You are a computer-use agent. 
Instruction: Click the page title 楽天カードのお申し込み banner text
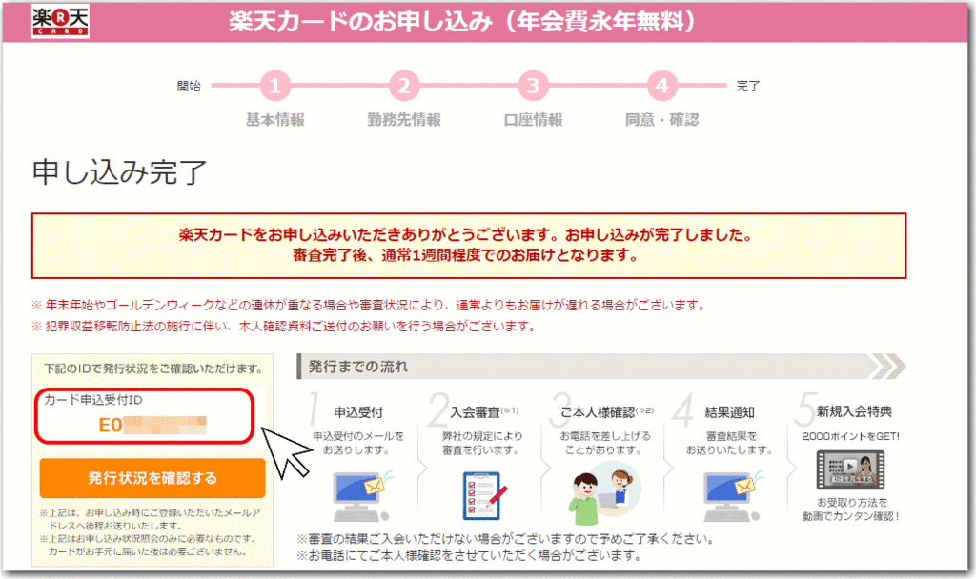pos(461,22)
